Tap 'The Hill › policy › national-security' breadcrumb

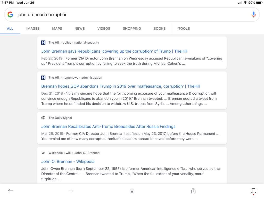[x=74, y=43]
